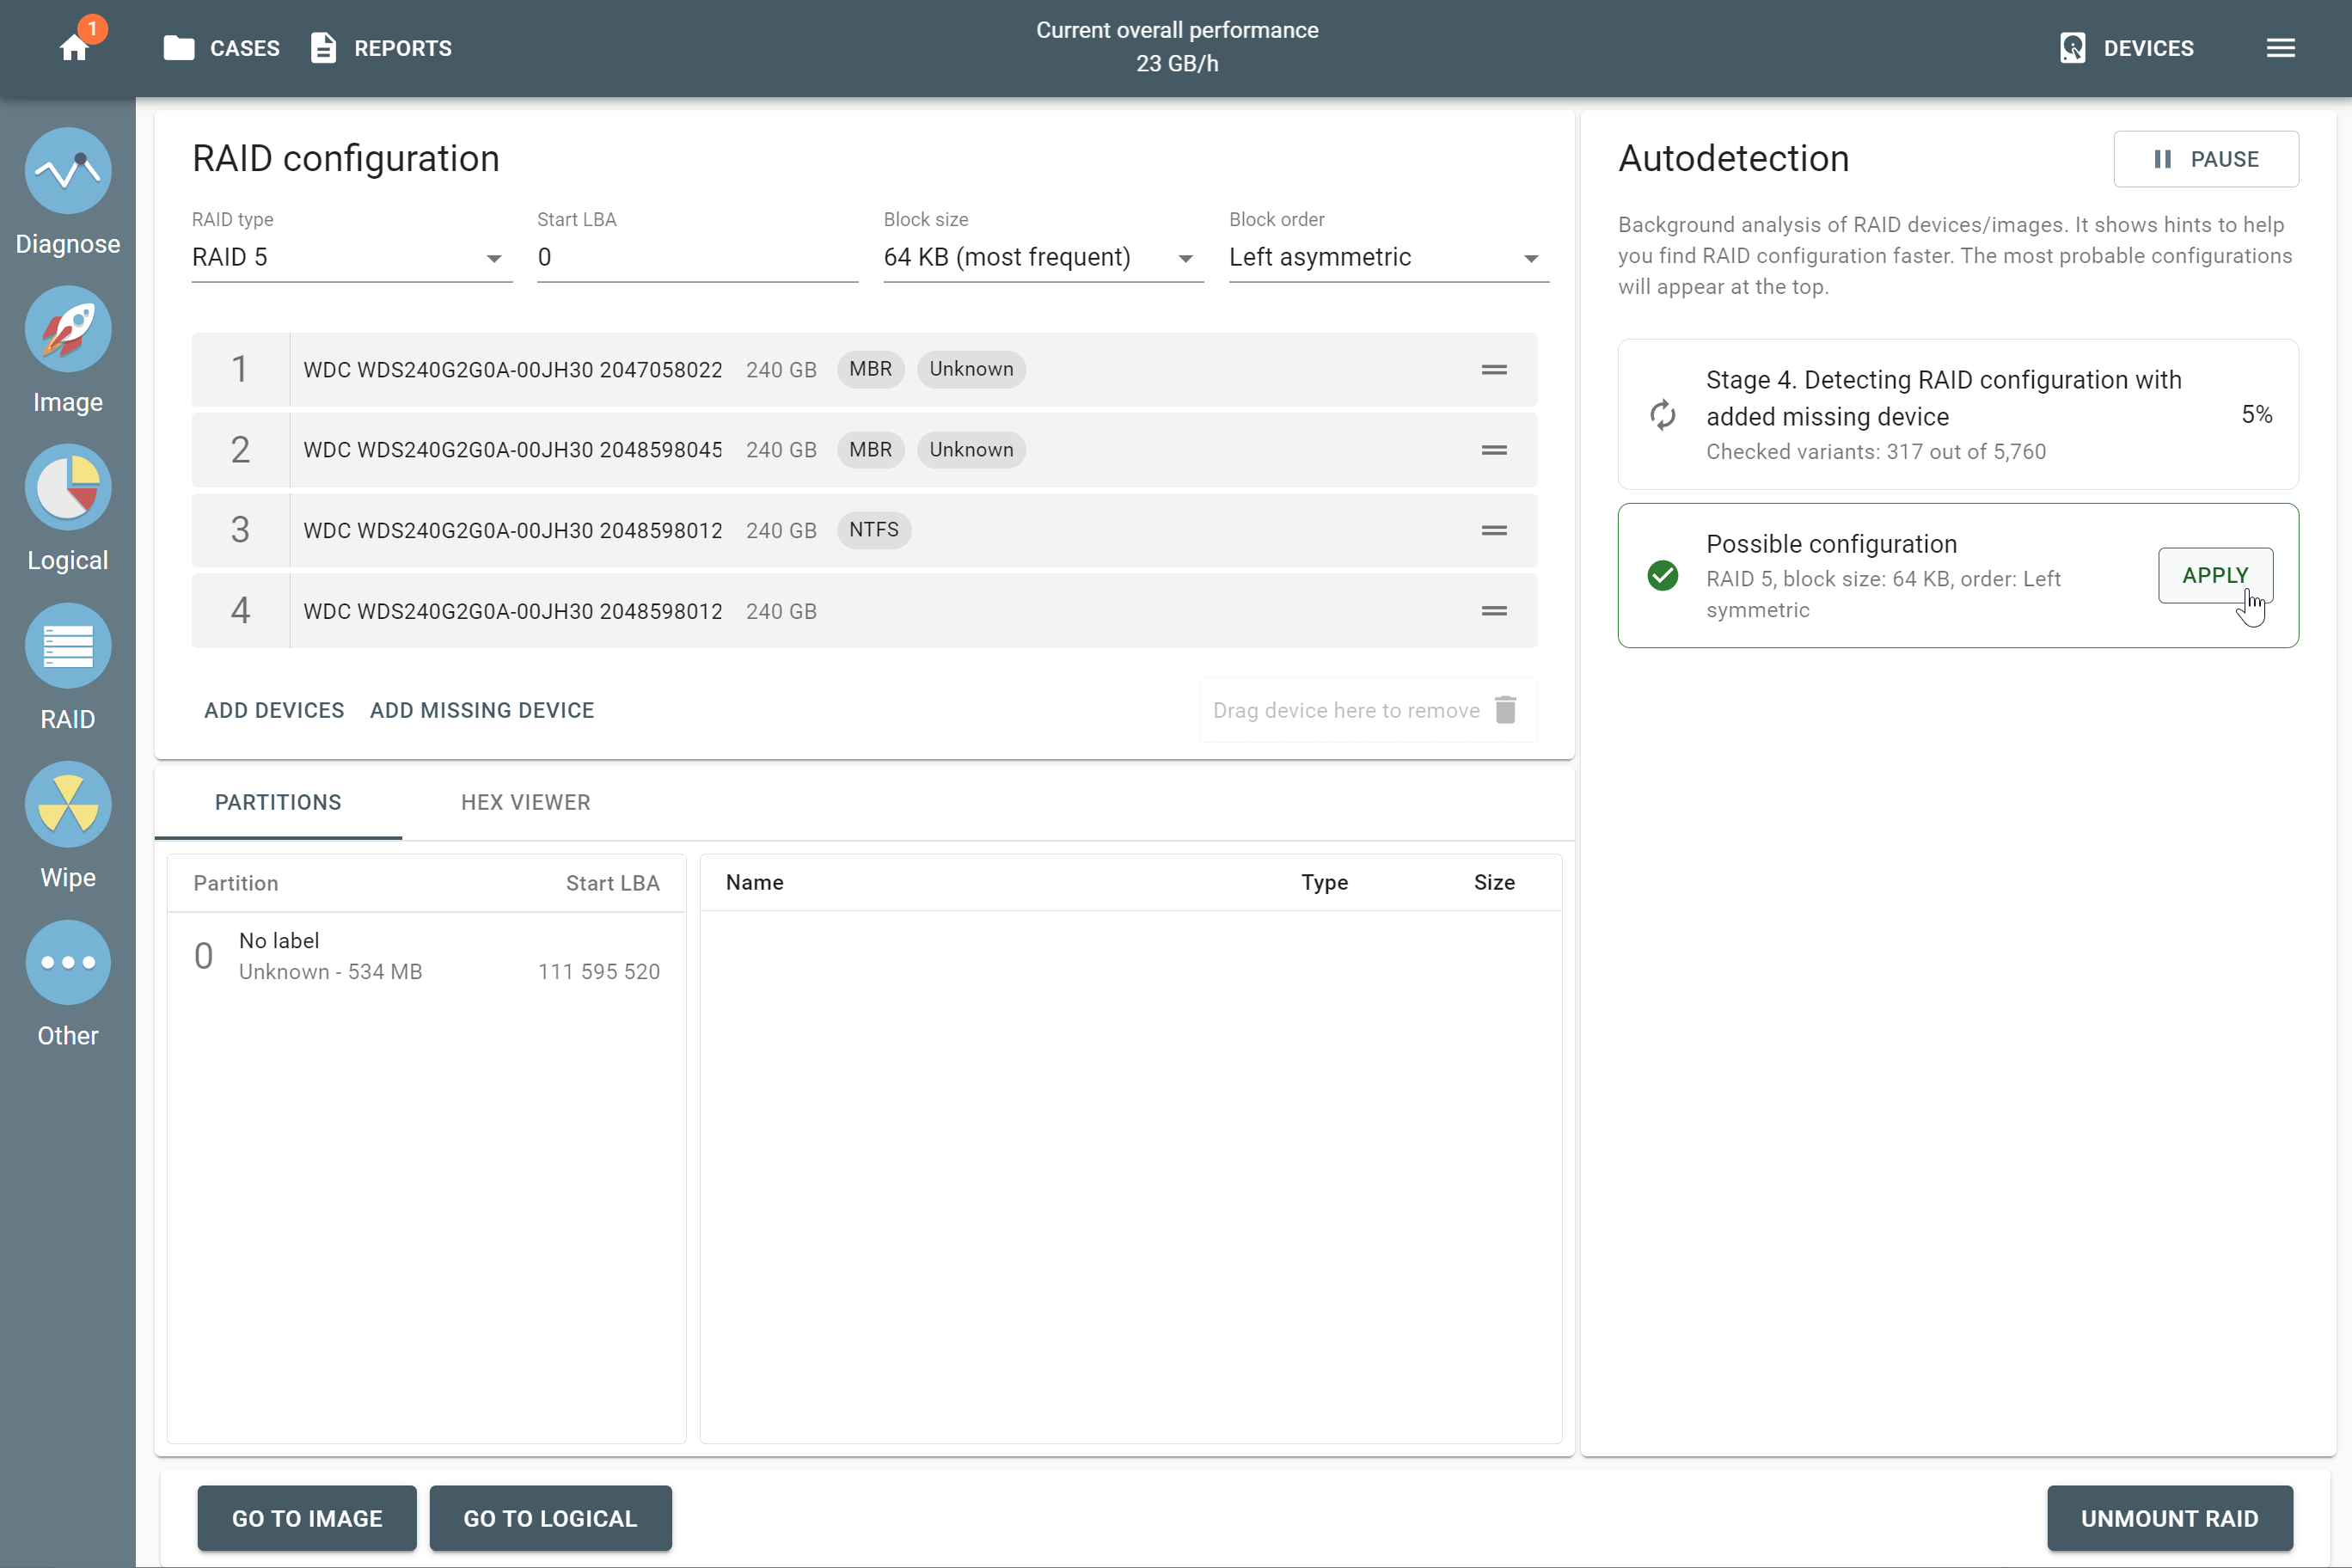This screenshot has height=1568, width=2352.
Task: Click the green check possible configuration icon
Action: coord(1662,576)
